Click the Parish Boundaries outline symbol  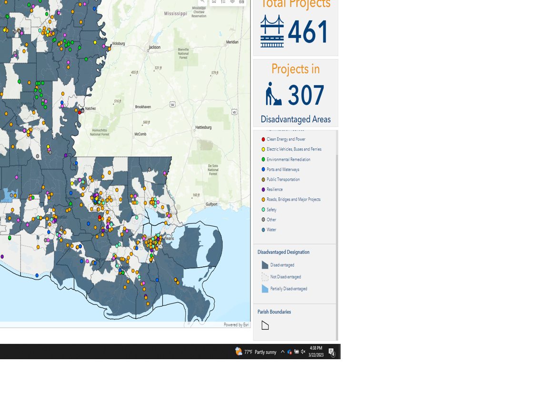[x=265, y=325]
